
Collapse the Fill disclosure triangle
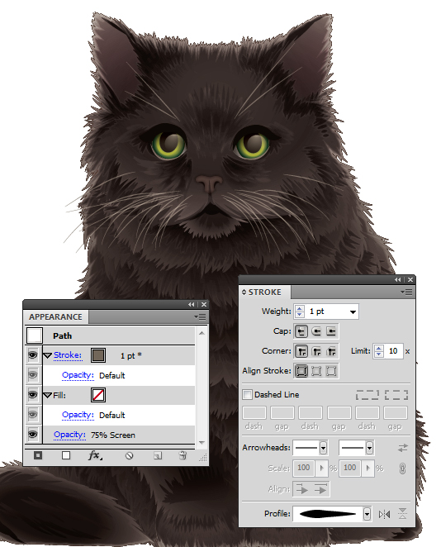pos(48,395)
